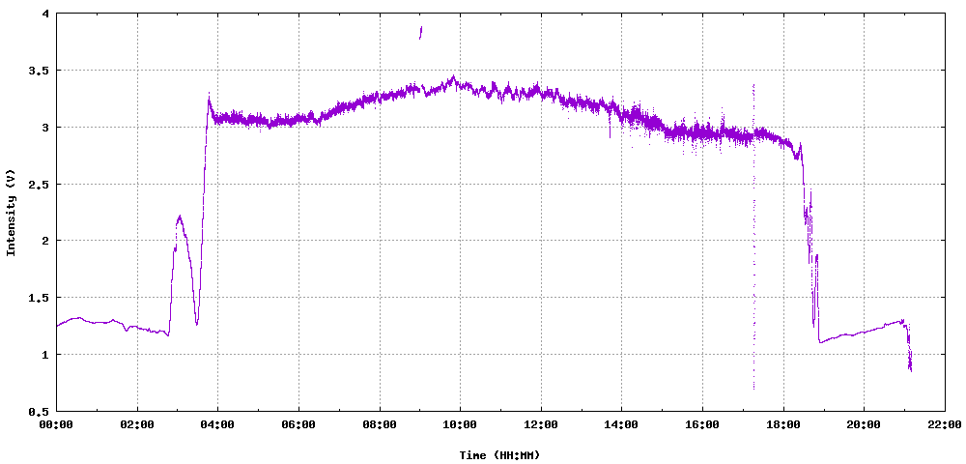Click the 3.5 intensity tick label
The width and height of the screenshot is (966, 464).
40,71
